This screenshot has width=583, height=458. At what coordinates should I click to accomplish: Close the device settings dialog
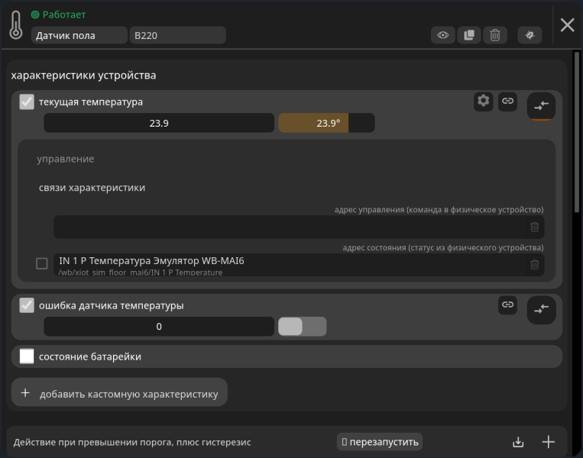point(568,25)
